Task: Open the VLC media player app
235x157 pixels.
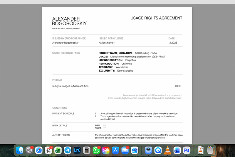Action: point(167,151)
